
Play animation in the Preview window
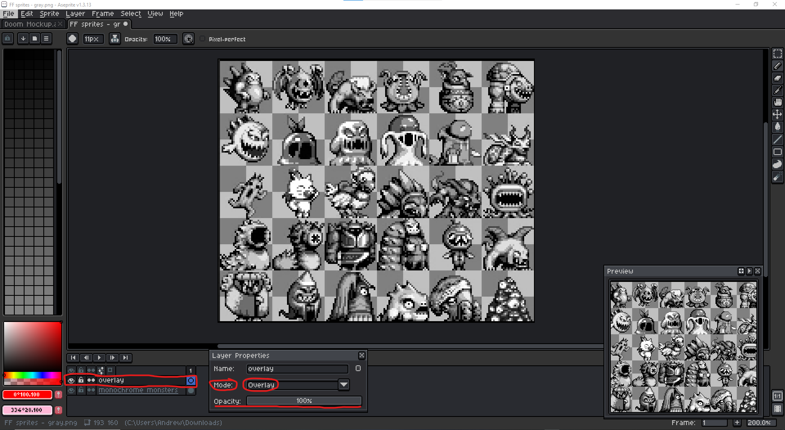pyautogui.click(x=749, y=271)
